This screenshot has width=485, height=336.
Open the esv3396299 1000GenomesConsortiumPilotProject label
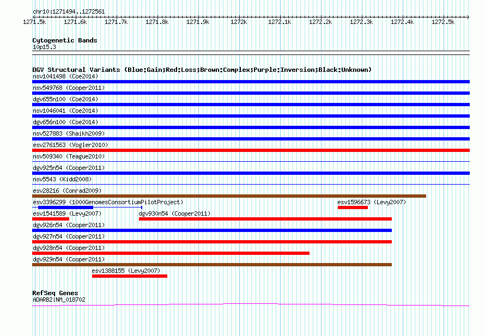pos(108,202)
